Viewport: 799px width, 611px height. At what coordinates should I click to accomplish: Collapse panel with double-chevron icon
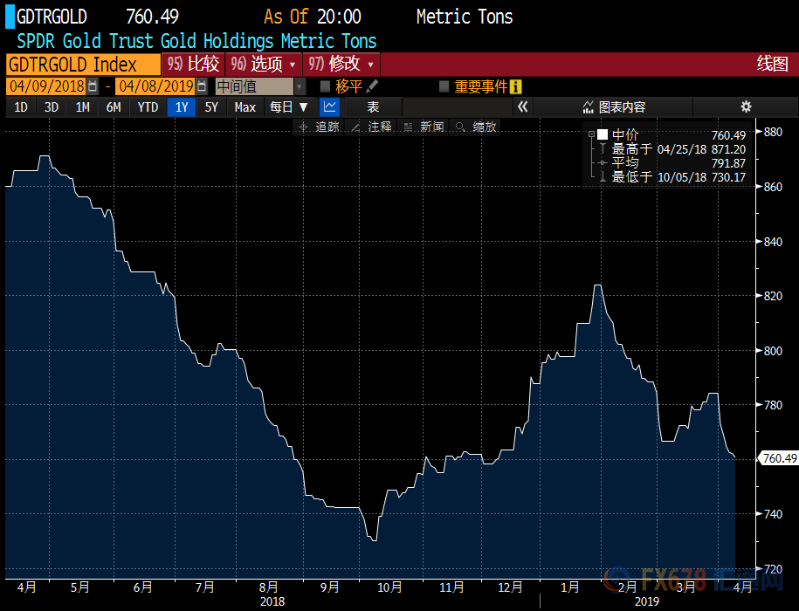[522, 106]
